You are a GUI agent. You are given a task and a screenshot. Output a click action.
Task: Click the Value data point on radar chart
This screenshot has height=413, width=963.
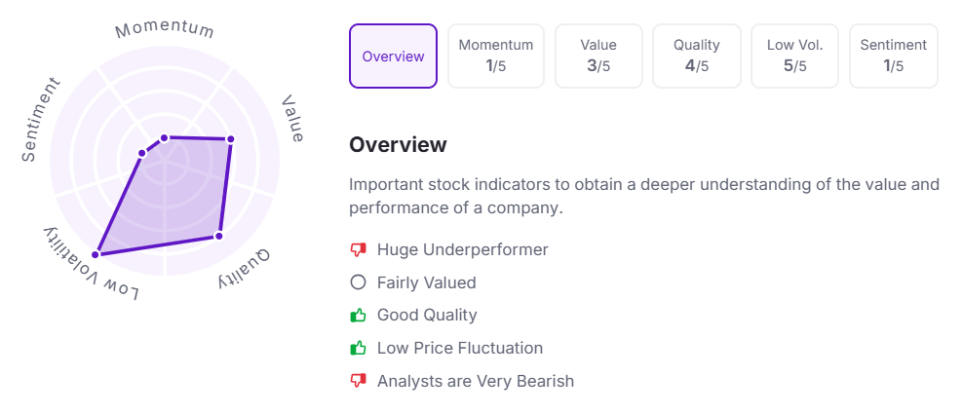(231, 140)
